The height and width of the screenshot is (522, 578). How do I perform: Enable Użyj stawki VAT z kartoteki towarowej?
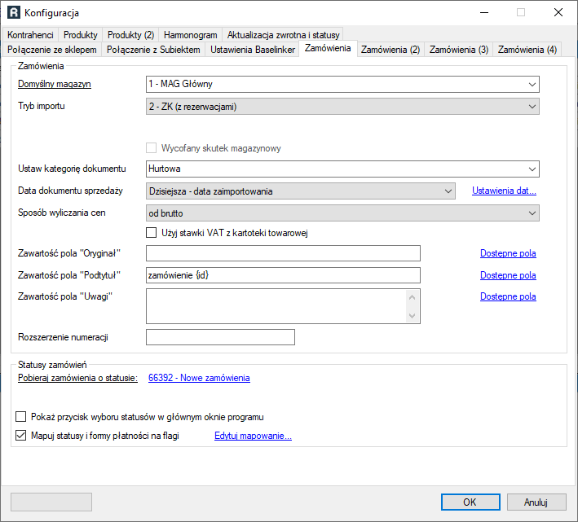coord(151,233)
